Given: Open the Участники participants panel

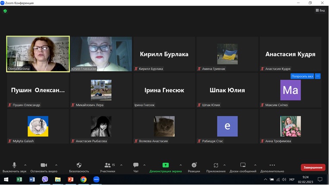Looking at the screenshot, I should click(108, 167).
